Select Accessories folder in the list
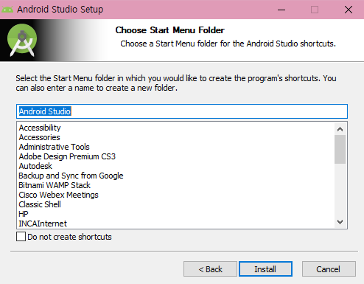Viewport: 364px width, 284px height. coord(39,137)
